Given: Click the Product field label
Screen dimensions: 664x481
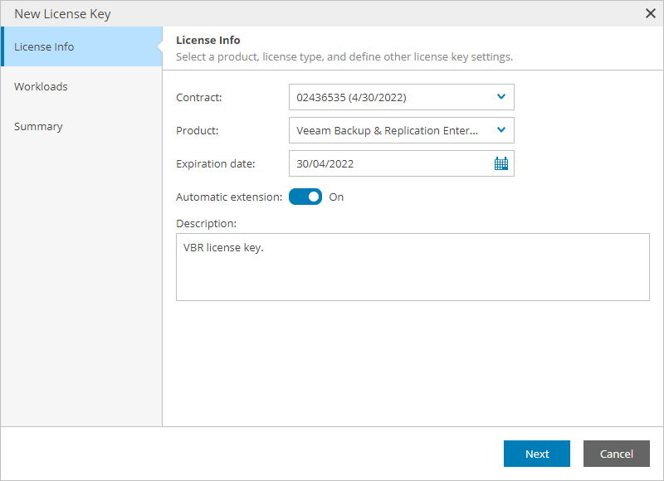Looking at the screenshot, I should (197, 130).
